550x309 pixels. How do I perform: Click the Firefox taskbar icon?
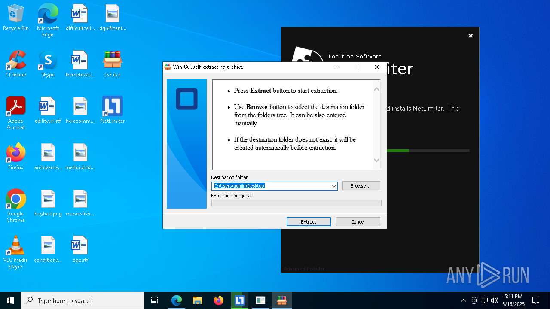pyautogui.click(x=218, y=300)
